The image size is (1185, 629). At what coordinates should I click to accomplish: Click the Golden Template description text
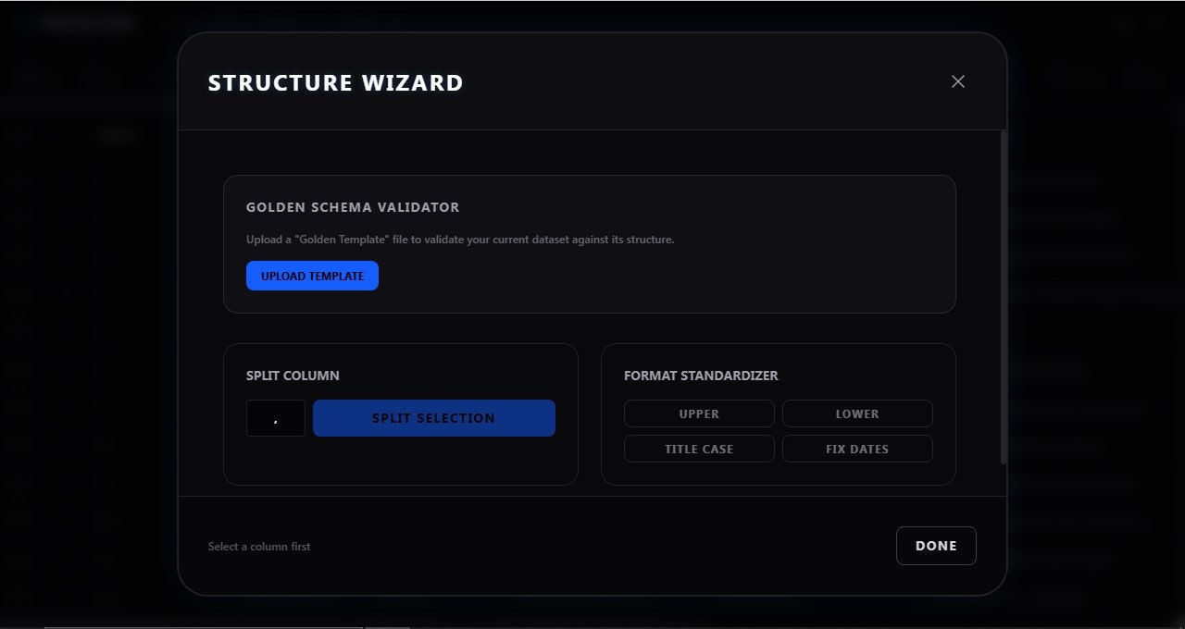(x=460, y=240)
